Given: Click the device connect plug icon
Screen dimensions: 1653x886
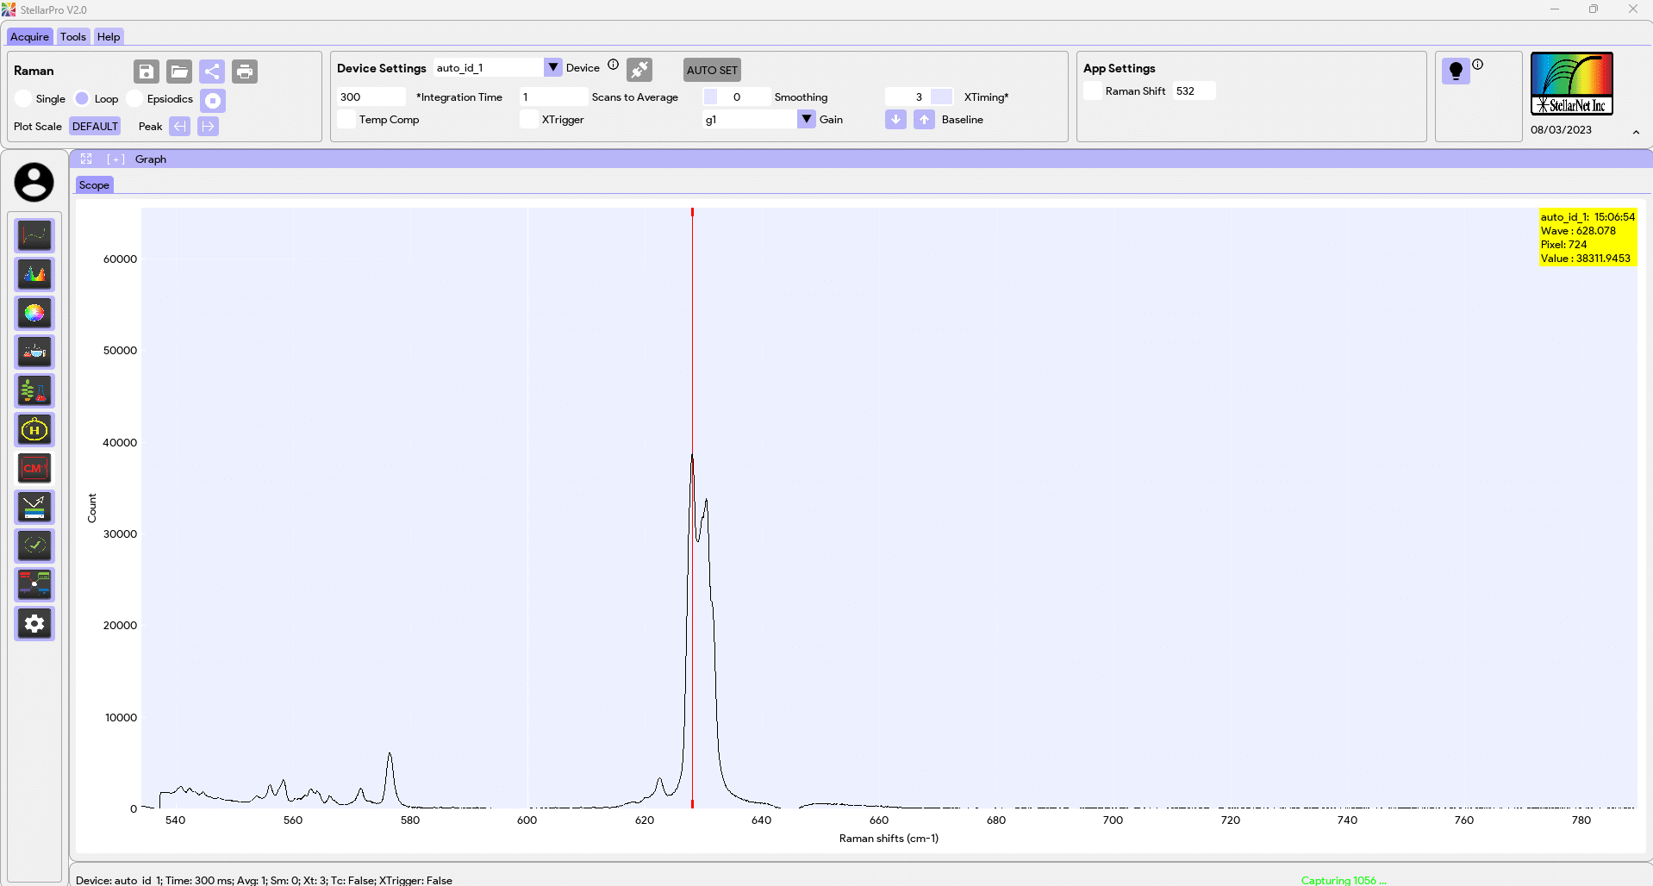Looking at the screenshot, I should pos(639,69).
